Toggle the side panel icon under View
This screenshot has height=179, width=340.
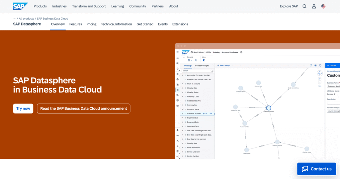[204, 60]
